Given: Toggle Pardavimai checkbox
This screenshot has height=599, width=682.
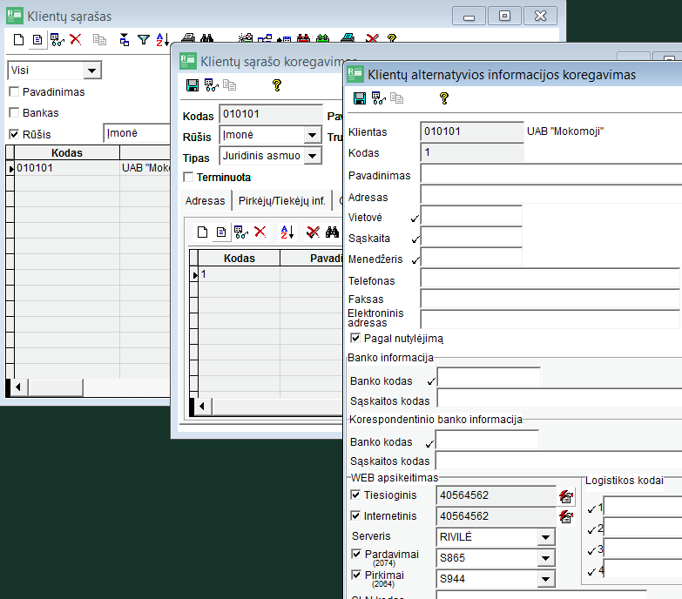Looking at the screenshot, I should (356, 554).
